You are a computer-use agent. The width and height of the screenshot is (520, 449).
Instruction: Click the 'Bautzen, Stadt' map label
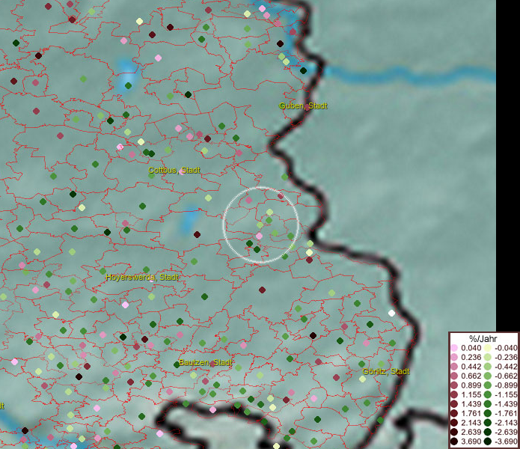point(205,362)
